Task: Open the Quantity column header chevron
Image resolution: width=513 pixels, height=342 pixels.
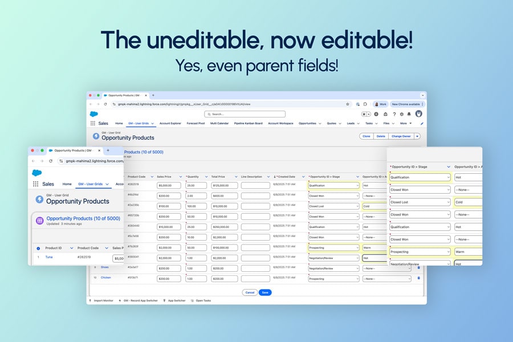Action: click(x=206, y=176)
